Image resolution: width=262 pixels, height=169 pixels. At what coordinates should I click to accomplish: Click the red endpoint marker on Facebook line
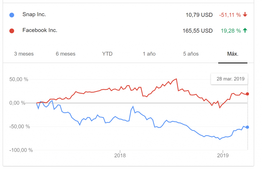[247, 94]
